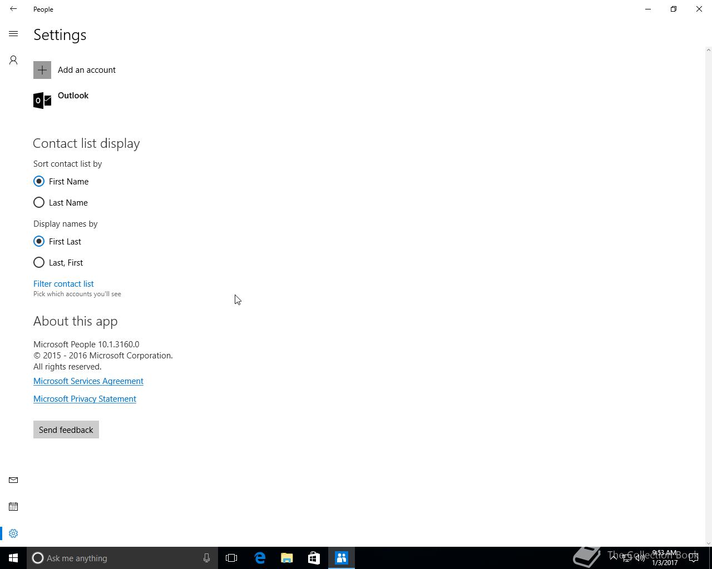Click the Outlook account icon
The image size is (712, 569).
coord(42,101)
